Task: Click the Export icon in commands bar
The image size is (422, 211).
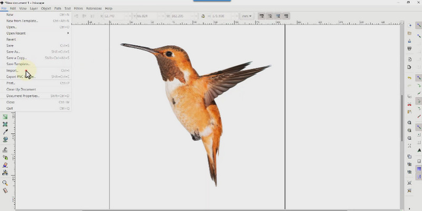Action: (409, 67)
